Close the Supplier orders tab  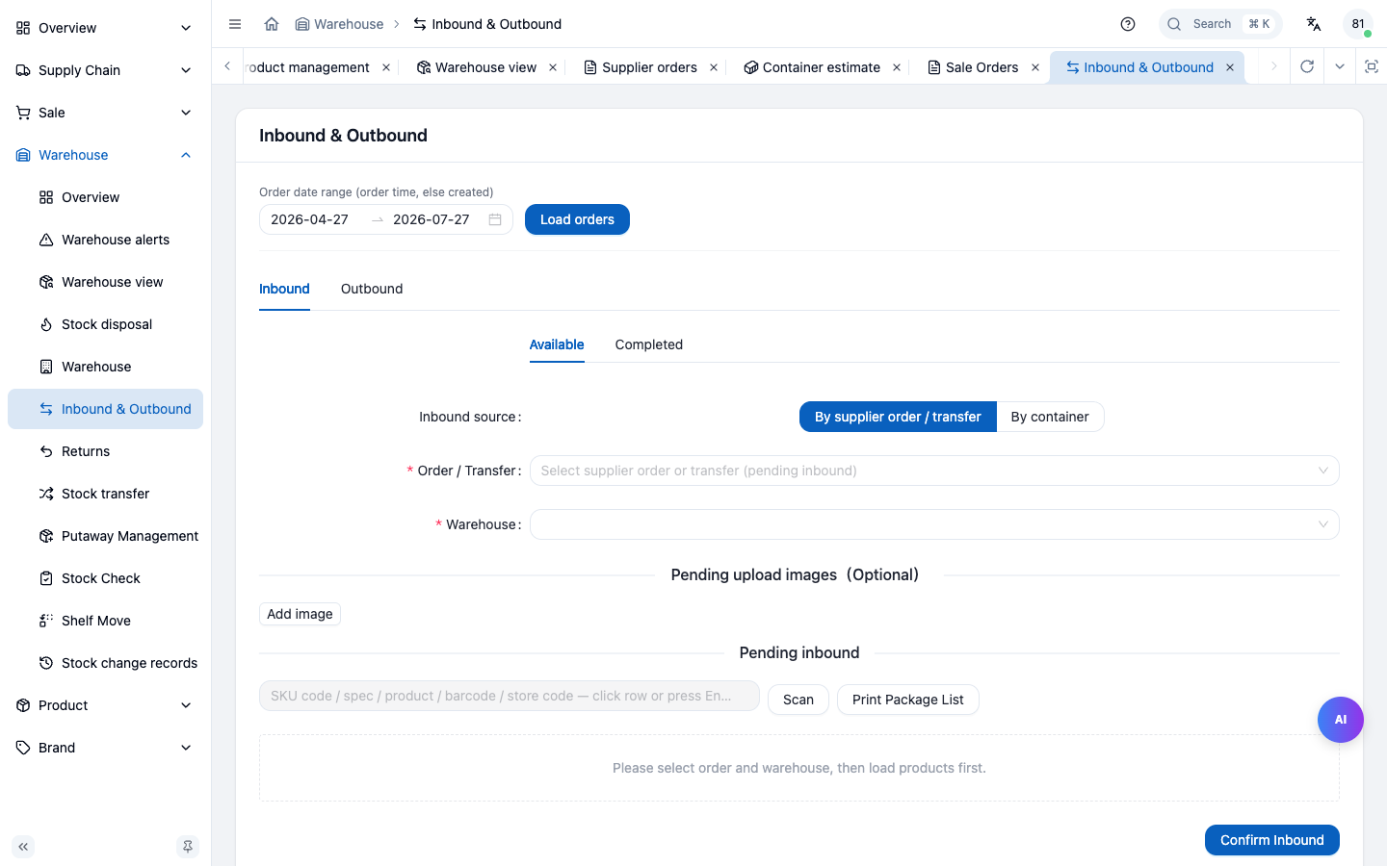tap(714, 67)
